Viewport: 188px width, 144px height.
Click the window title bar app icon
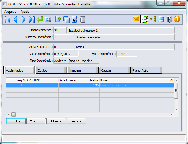point(5,4)
